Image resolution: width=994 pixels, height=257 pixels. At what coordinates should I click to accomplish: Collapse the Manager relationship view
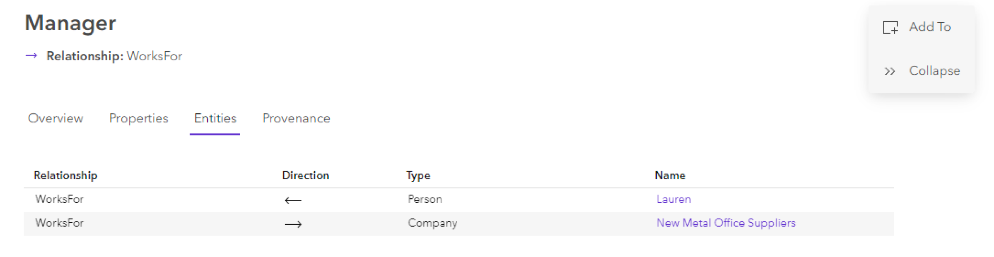pyautogui.click(x=935, y=71)
